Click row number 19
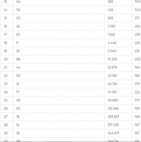Viewport: 141px width, 142px height. [5, 51]
